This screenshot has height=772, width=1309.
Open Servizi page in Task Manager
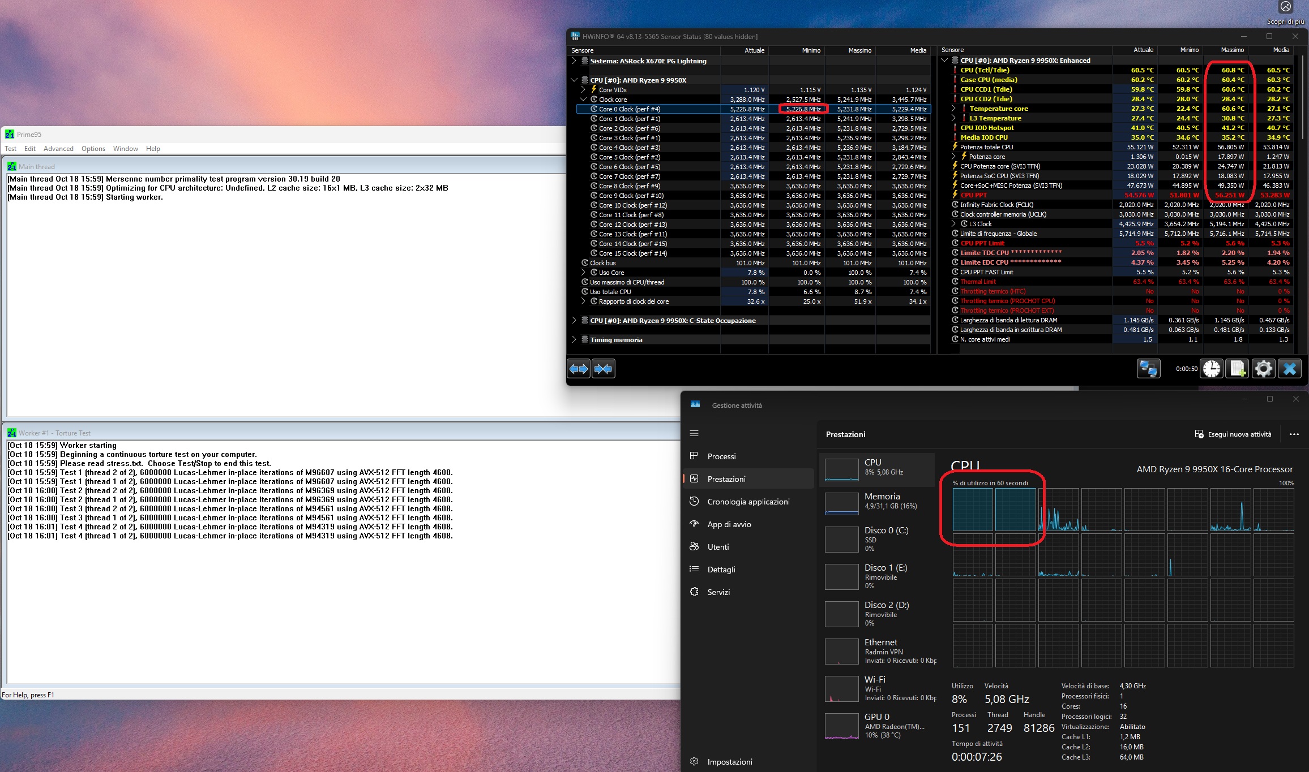pyautogui.click(x=748, y=592)
